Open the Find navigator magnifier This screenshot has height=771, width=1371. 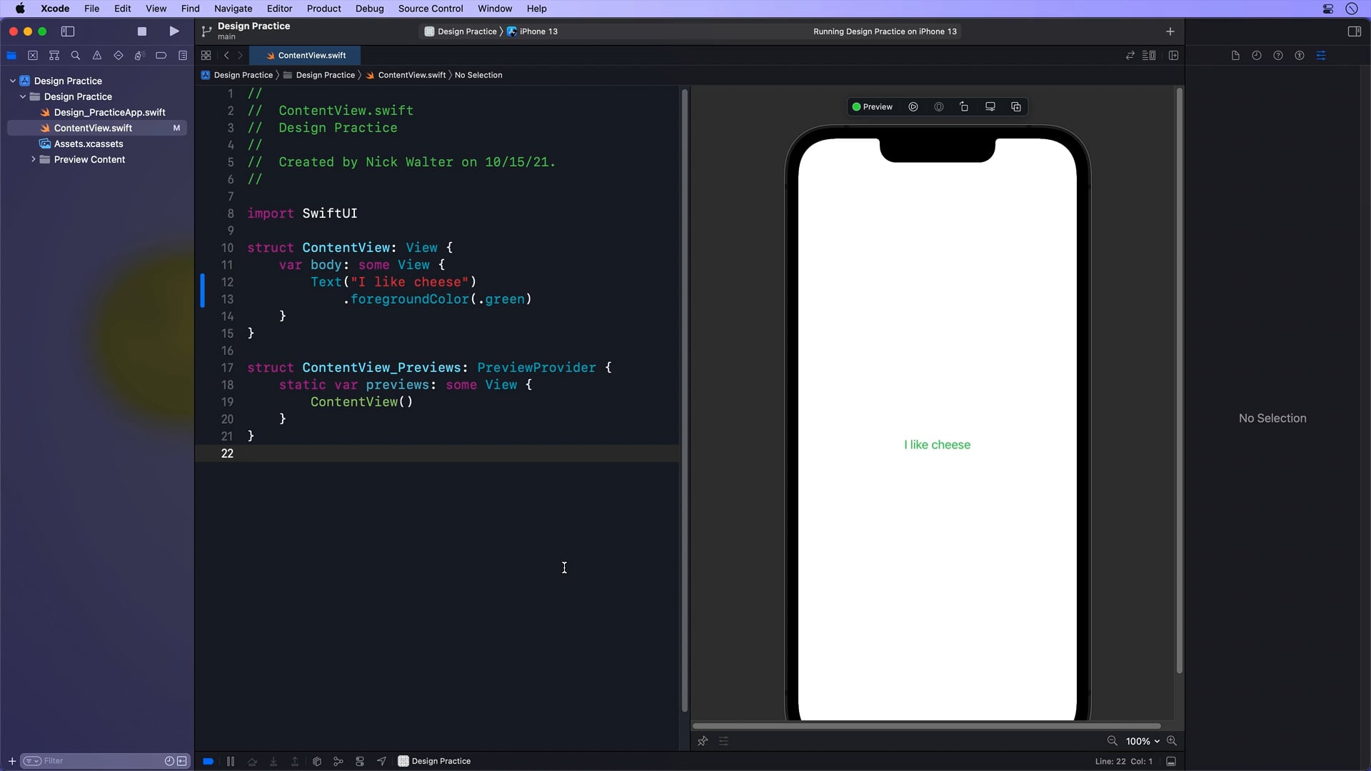pyautogui.click(x=76, y=56)
